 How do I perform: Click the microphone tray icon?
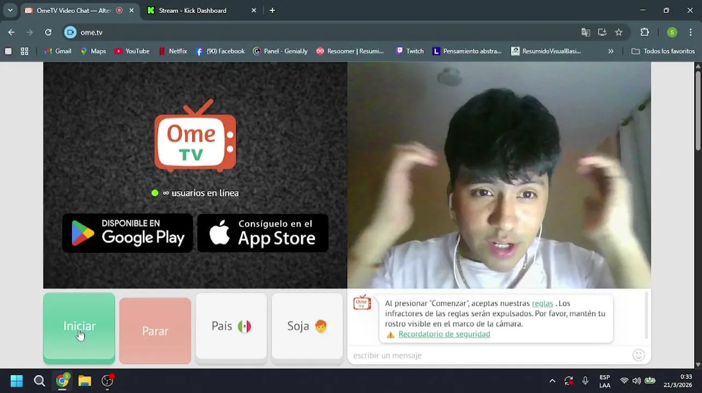click(585, 381)
